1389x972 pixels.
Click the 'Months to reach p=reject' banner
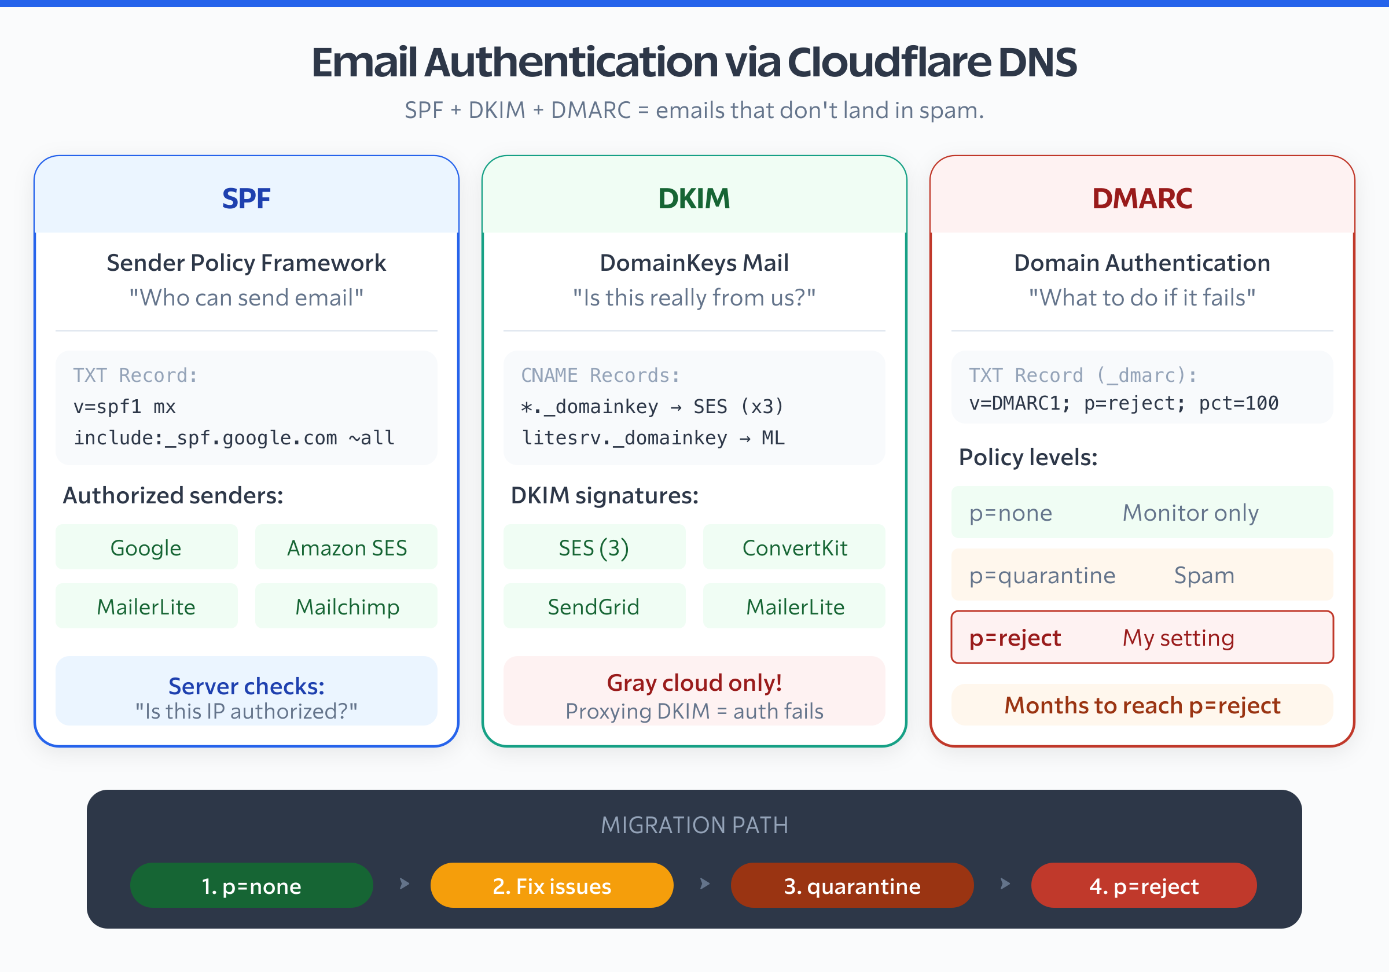point(1141,705)
